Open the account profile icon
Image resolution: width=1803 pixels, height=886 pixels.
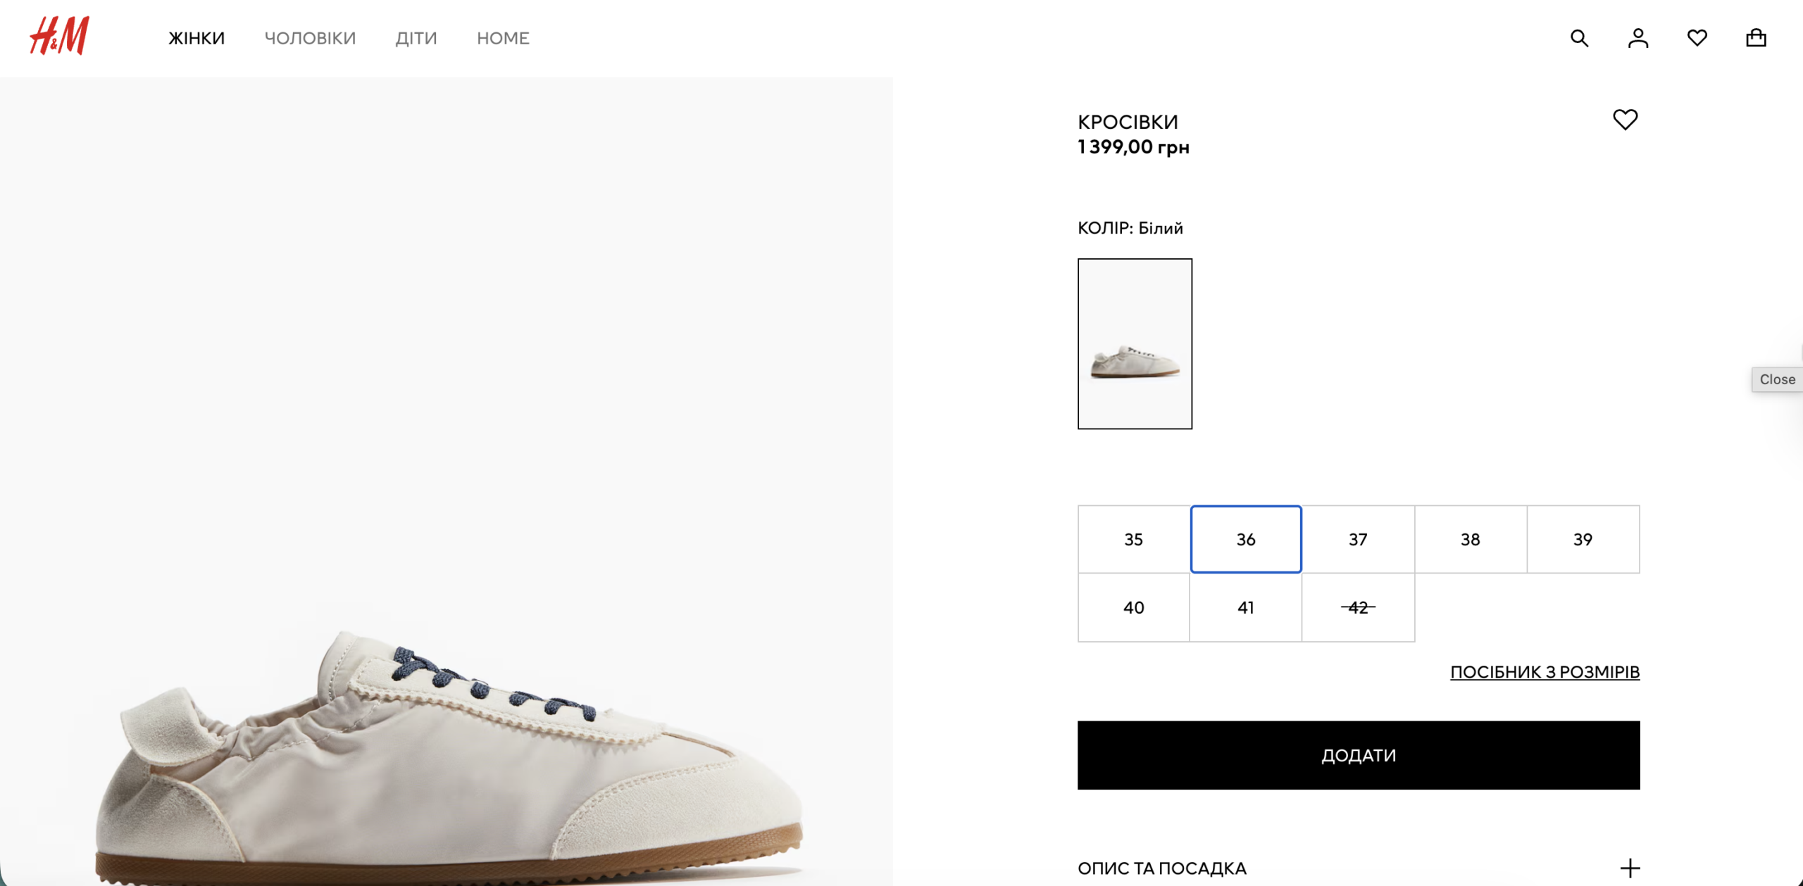click(1638, 38)
